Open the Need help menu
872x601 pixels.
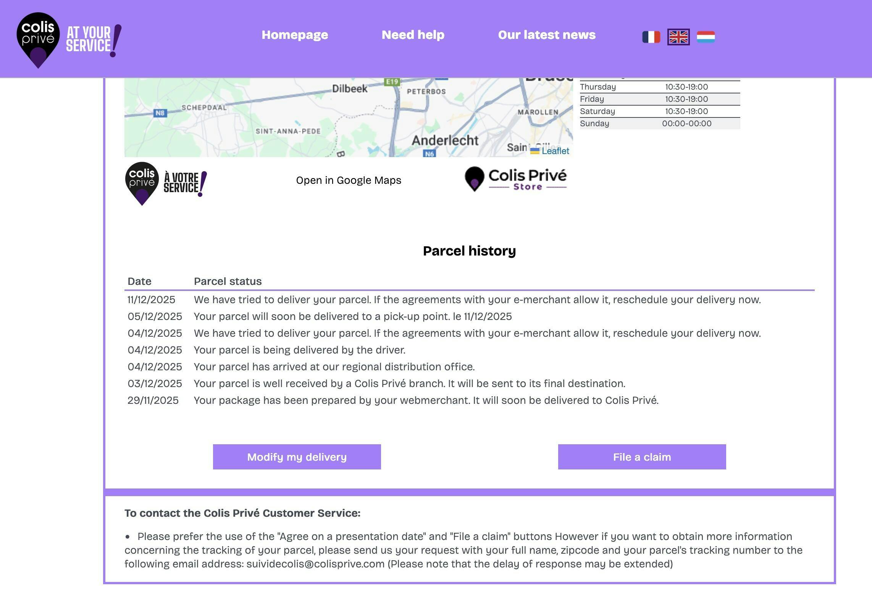point(413,35)
